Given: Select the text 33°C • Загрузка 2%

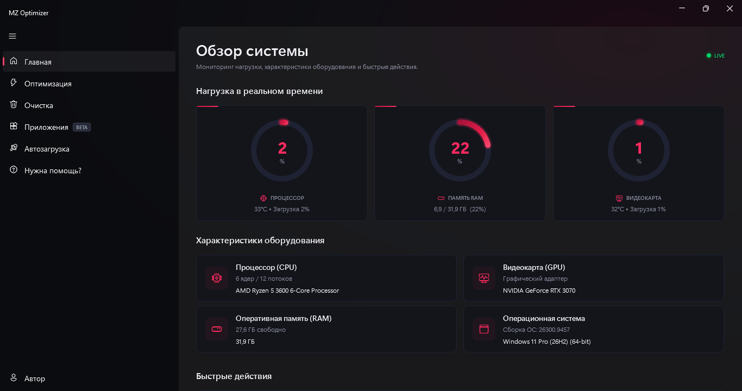Looking at the screenshot, I should coord(282,209).
